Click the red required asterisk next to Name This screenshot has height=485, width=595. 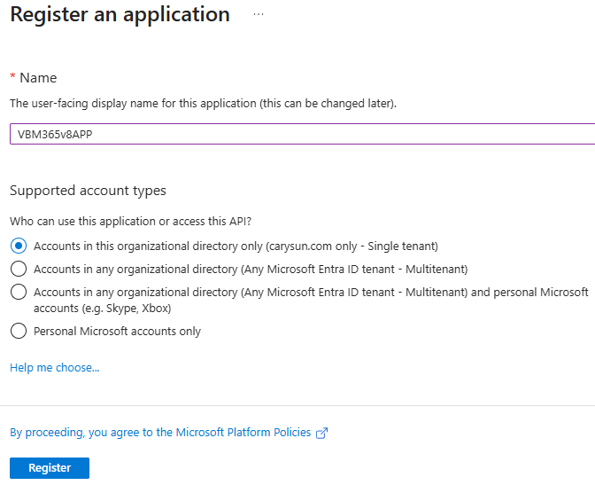click(12, 78)
